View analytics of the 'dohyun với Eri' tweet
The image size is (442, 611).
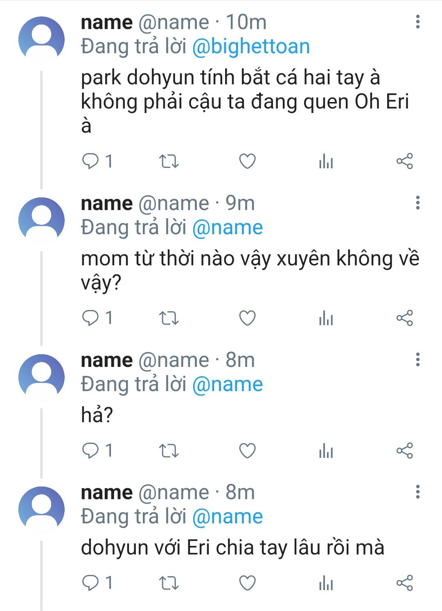point(326,583)
